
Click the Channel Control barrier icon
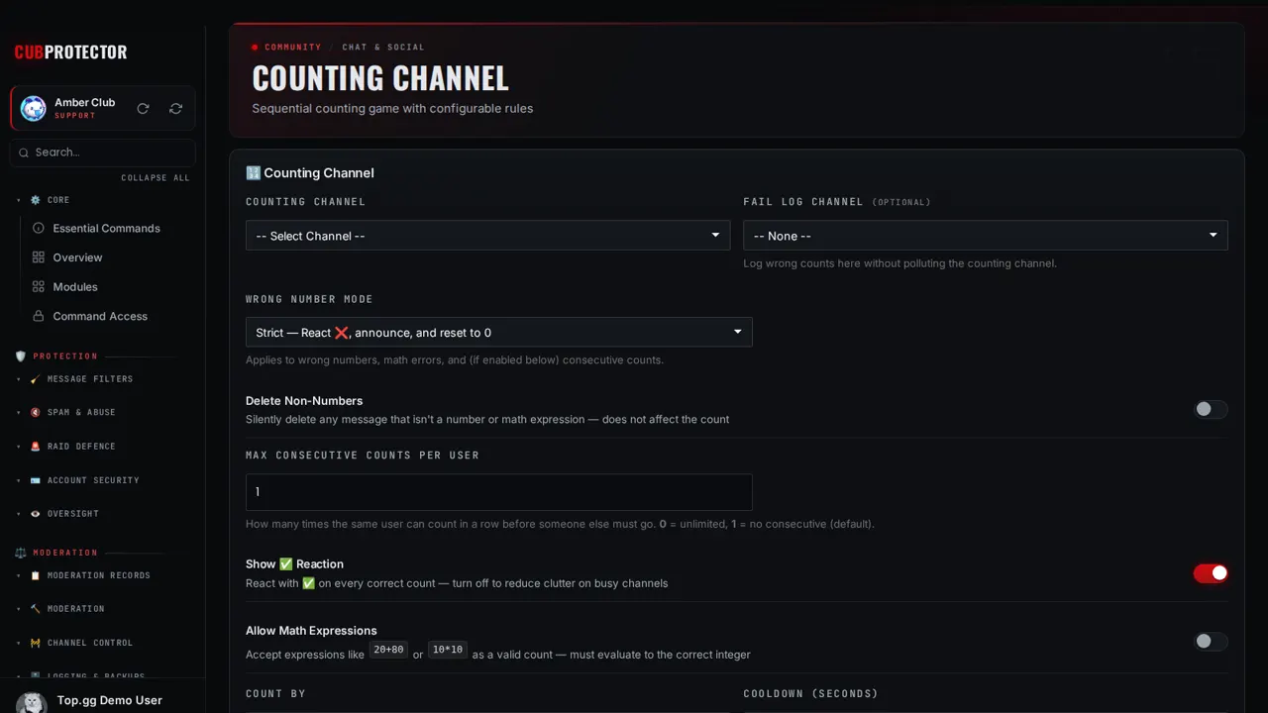point(36,643)
